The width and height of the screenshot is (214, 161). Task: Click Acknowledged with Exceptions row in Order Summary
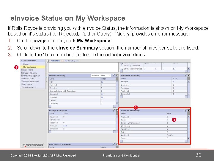click(82, 91)
